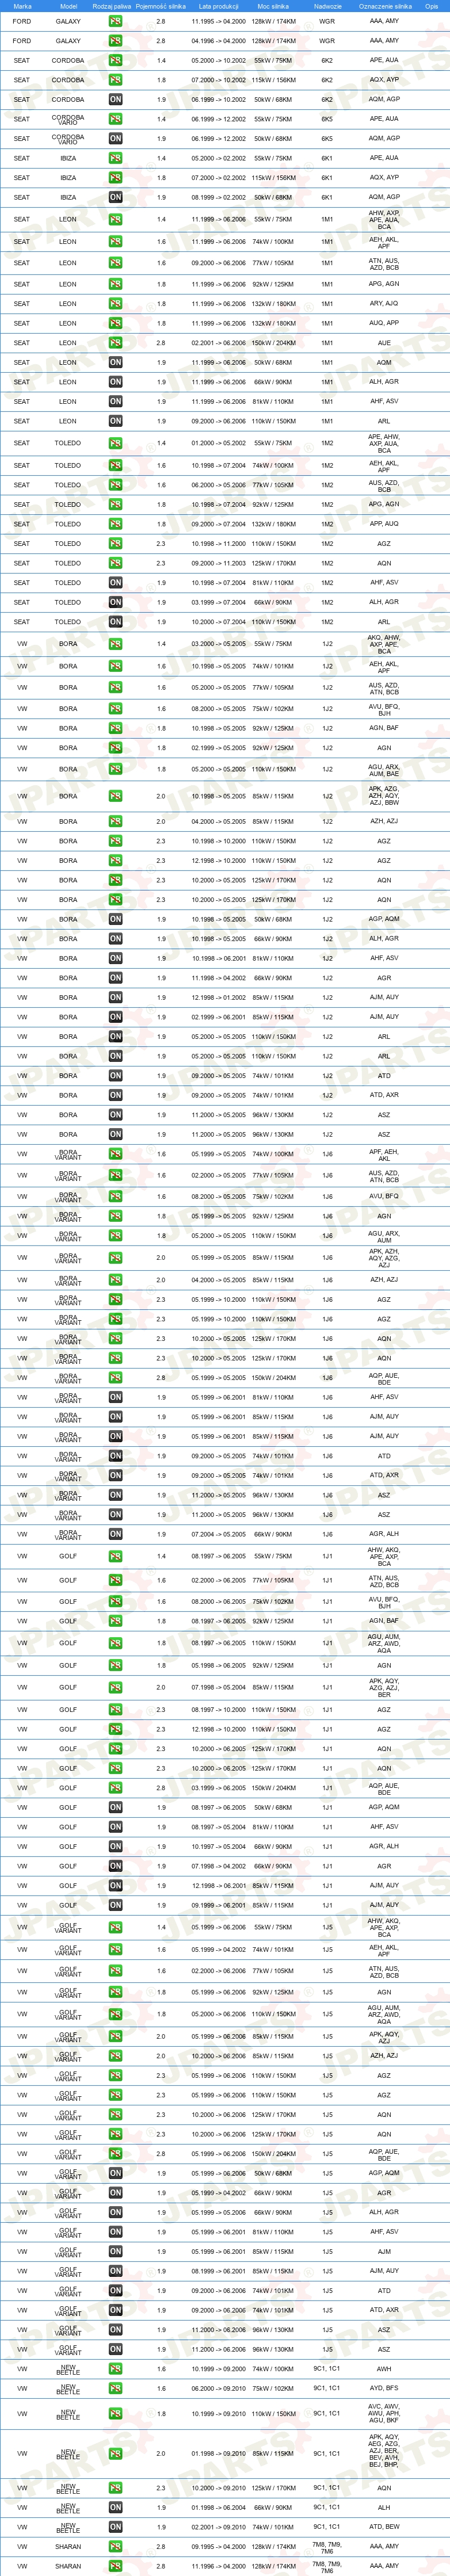Click petrol icon for Golf Variant 1.4
This screenshot has height=2576, width=450.
point(116,1927)
